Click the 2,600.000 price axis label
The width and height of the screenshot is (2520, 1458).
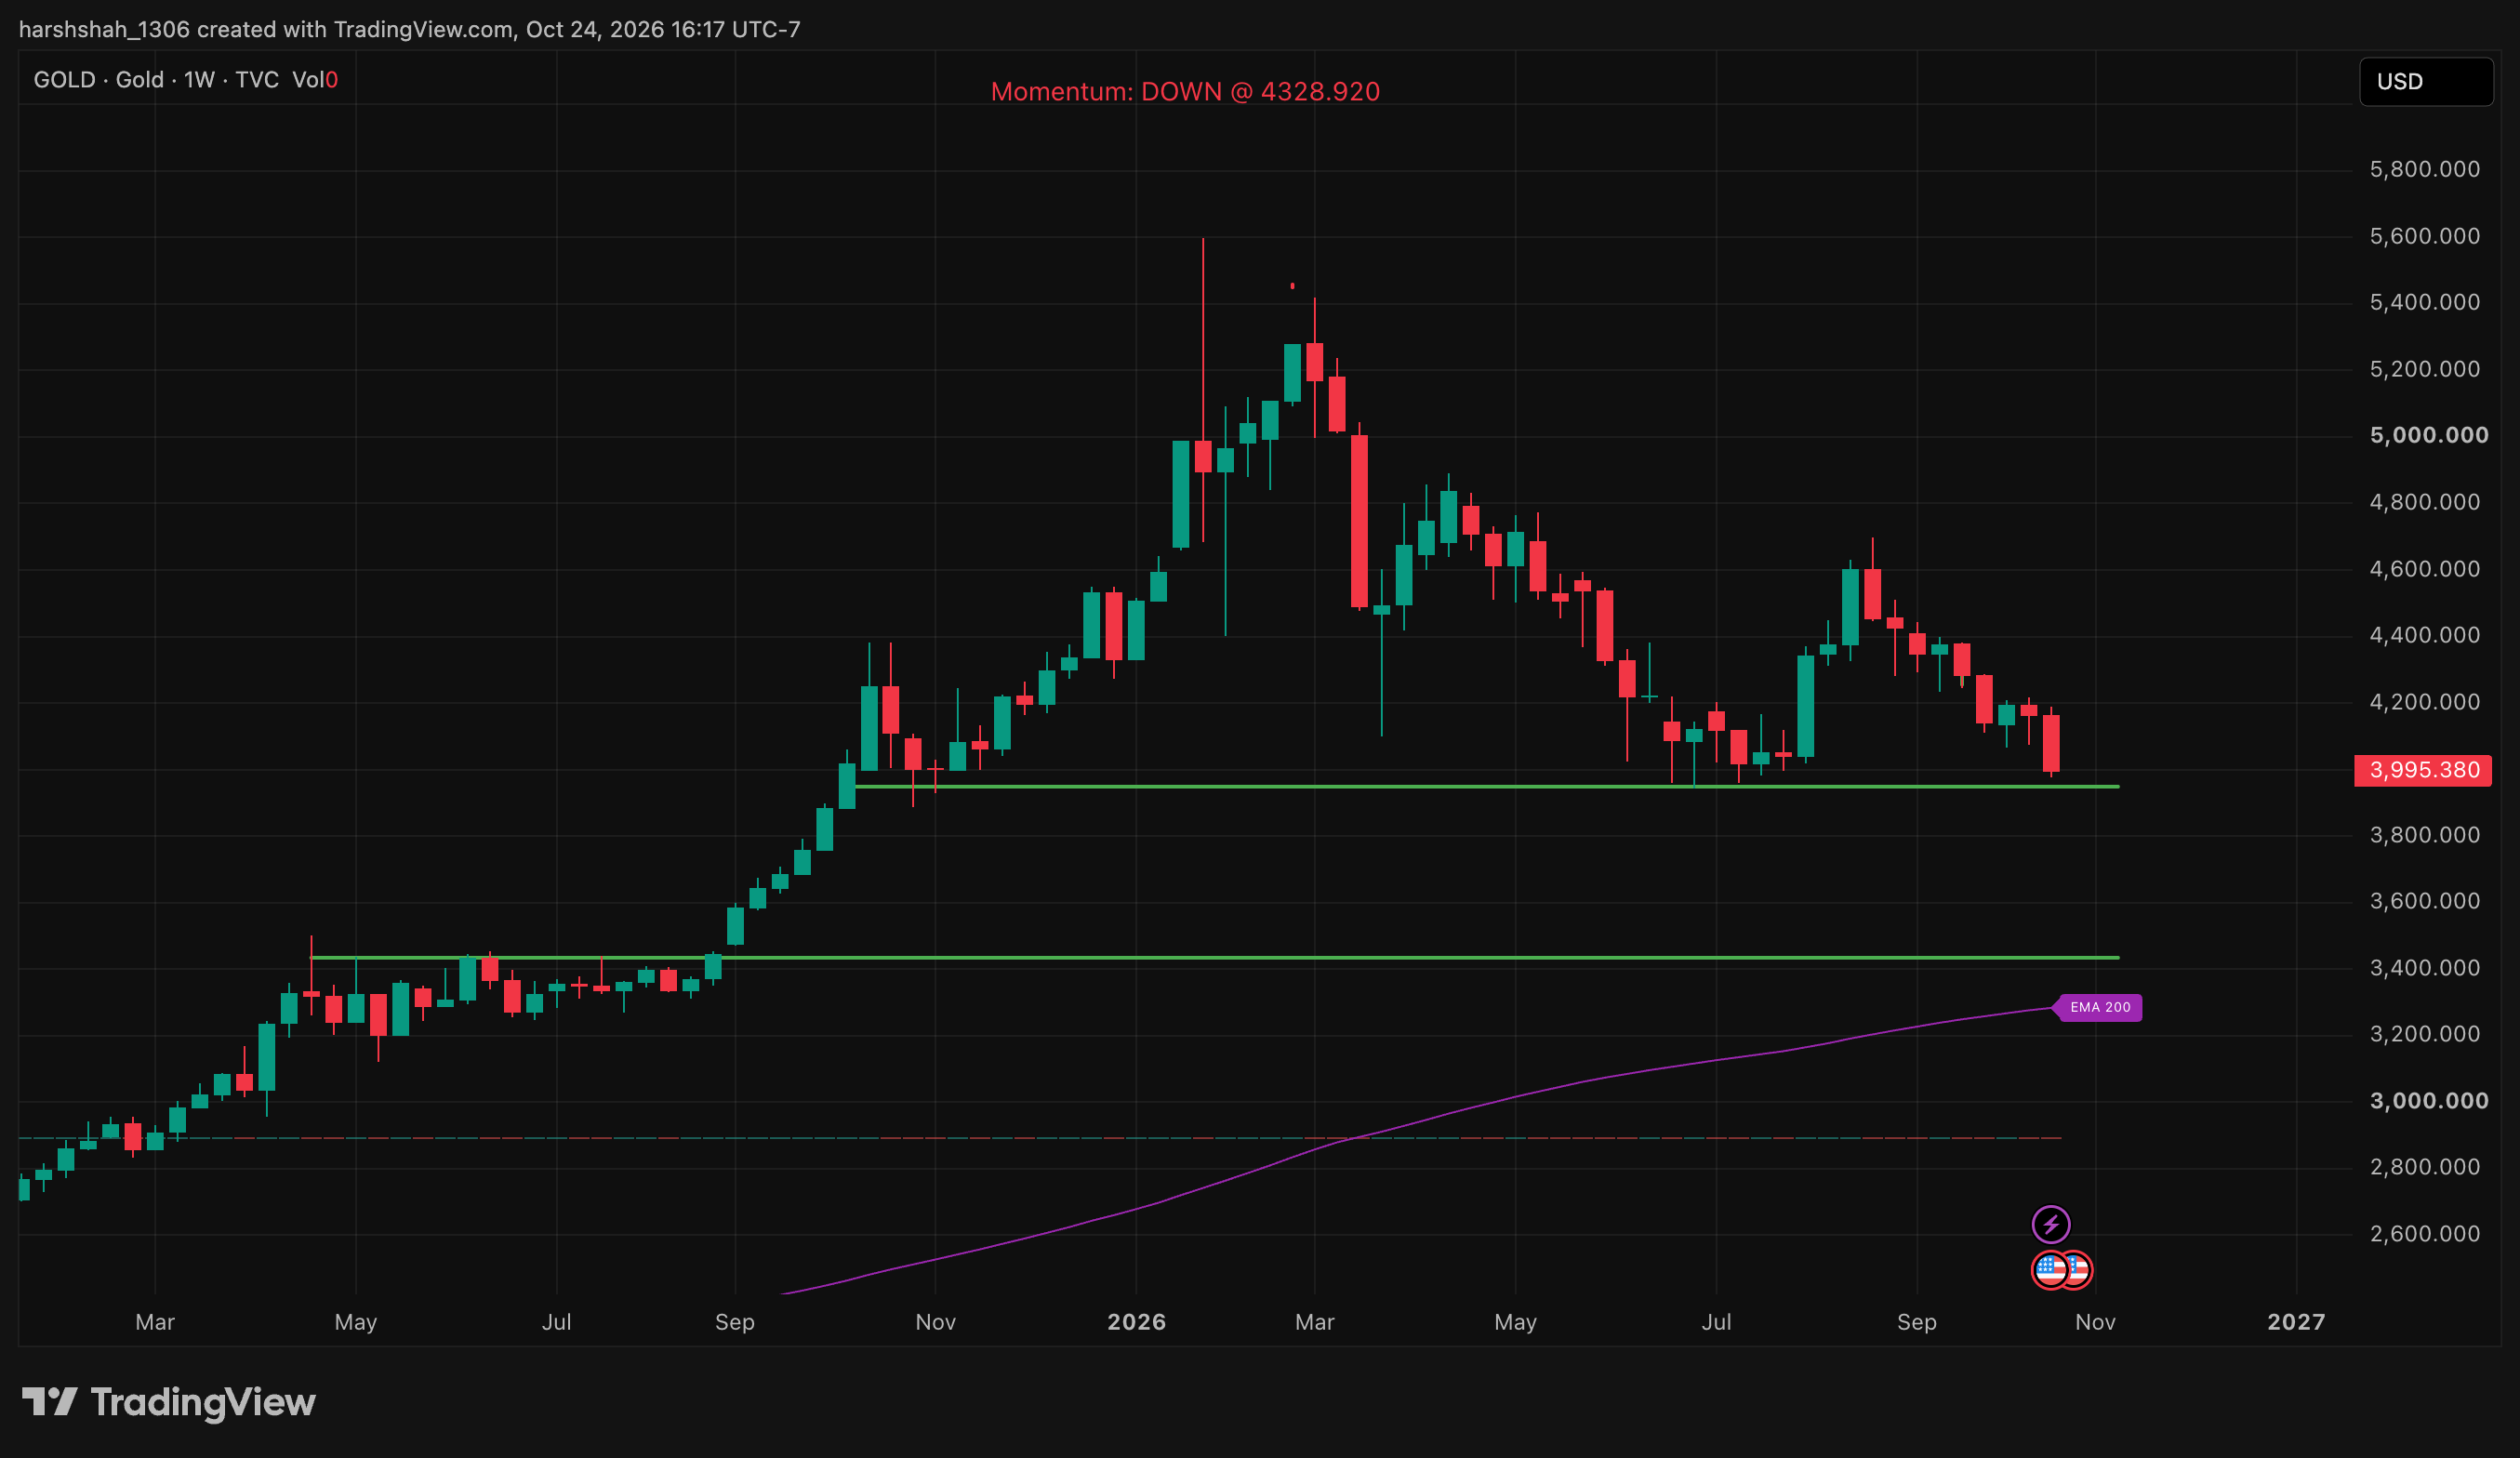[x=2424, y=1234]
